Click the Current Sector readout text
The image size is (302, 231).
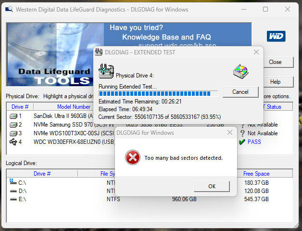(x=160, y=117)
